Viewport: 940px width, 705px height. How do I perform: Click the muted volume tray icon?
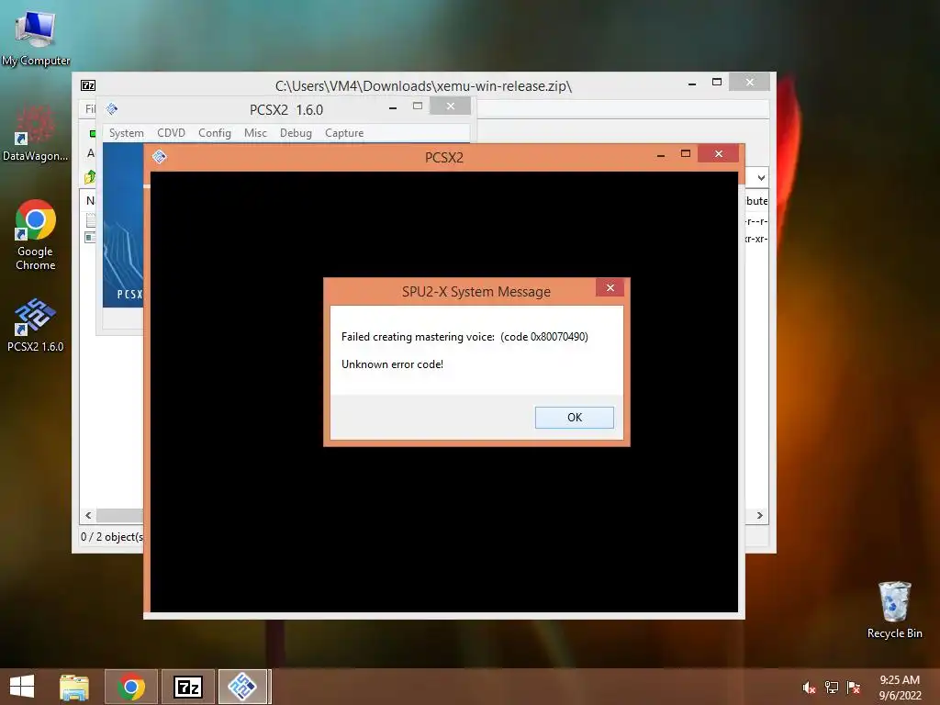coord(809,688)
